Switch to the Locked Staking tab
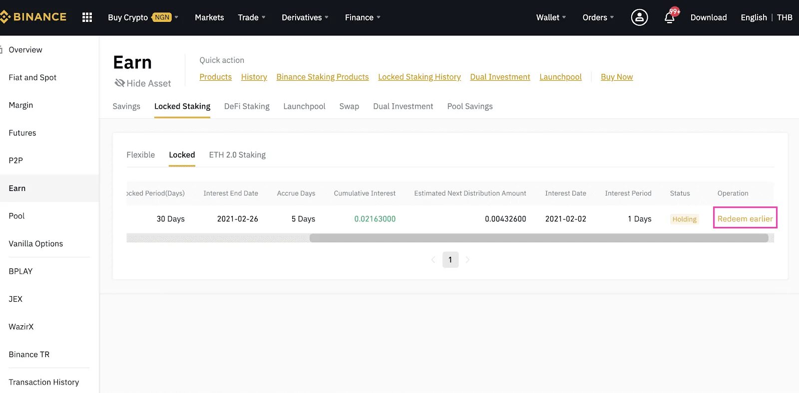The image size is (799, 393). (x=182, y=106)
